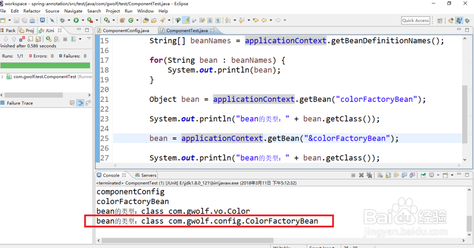474x248 pixels.
Task: Toggle Show Whitespace Characters pilcrow icon
Action: coord(218,20)
